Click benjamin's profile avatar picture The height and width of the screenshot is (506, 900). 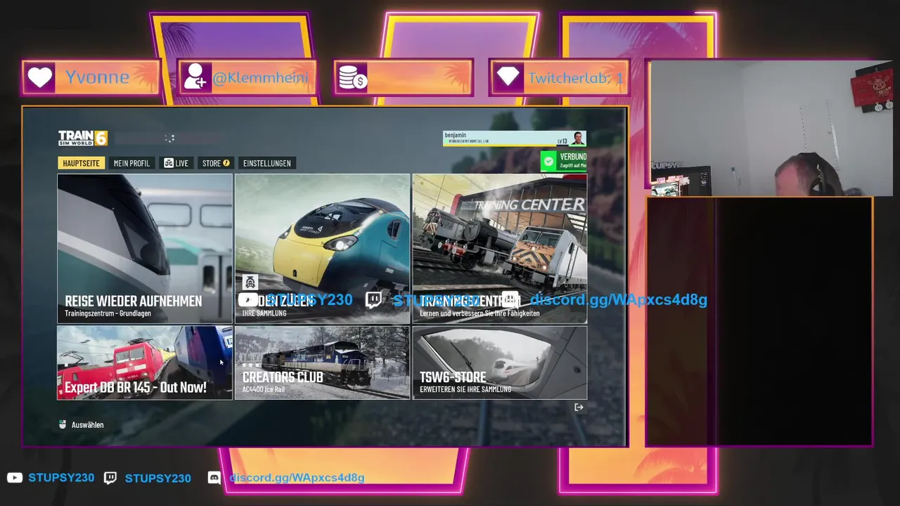coord(578,138)
